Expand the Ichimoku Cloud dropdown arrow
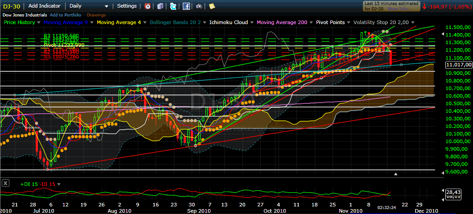 click(252, 23)
